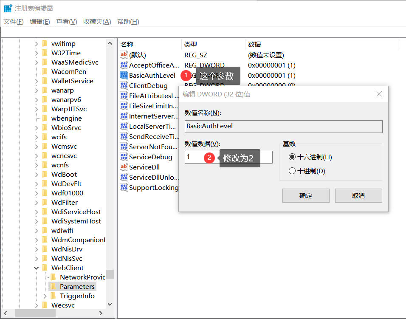Click the tree pane vertical scrollbar thumb
406x319 pixels.
(x=110, y=274)
